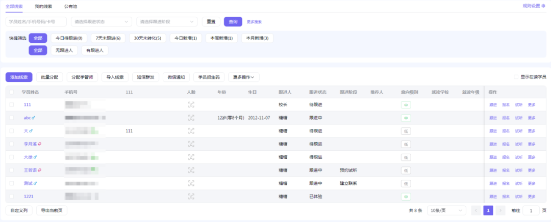Click the 更多搜索 link
This screenshot has width=551, height=222.
click(x=254, y=22)
